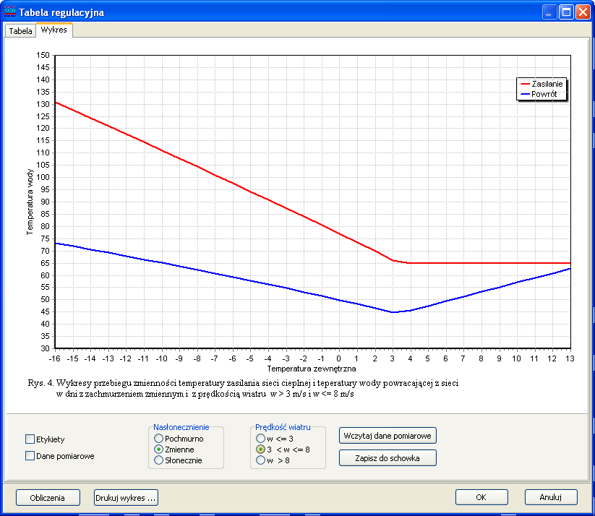Click the Prędkość wiatru group label
Screen dimensions: 595x516
pyautogui.click(x=283, y=427)
